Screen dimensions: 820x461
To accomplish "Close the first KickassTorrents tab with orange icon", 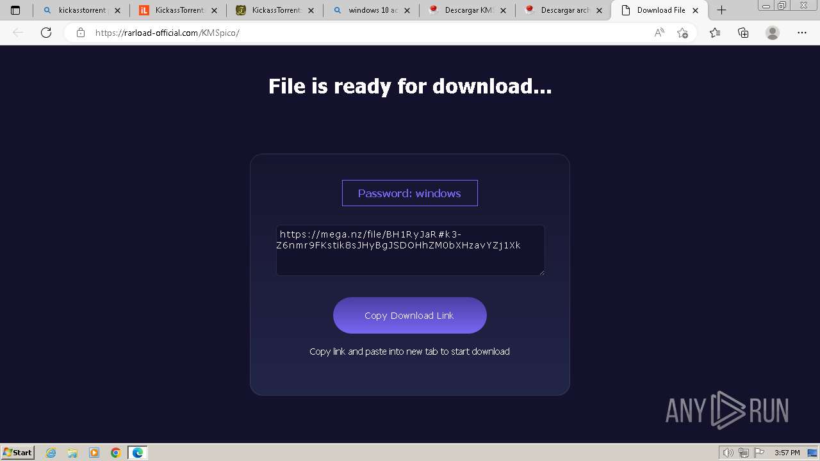I will pos(214,10).
